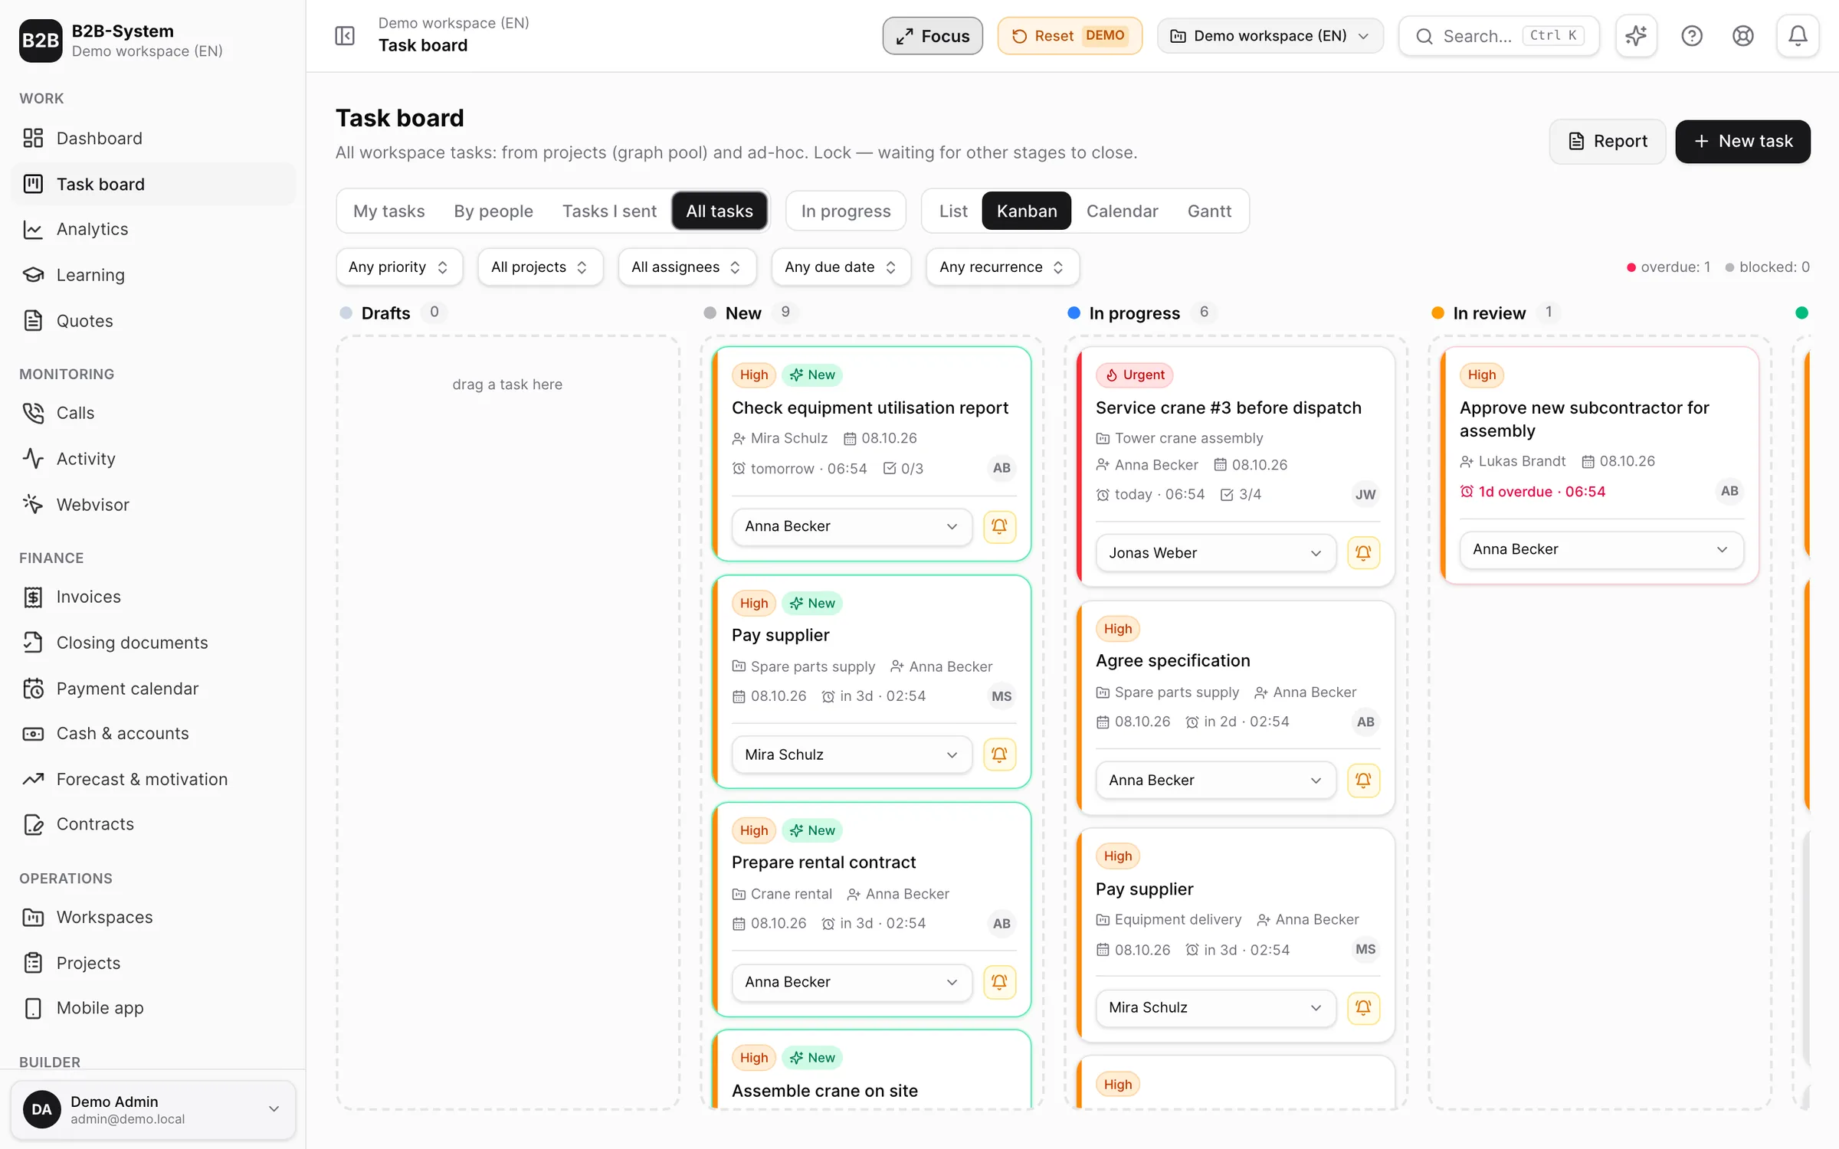The height and width of the screenshot is (1149, 1839).
Task: Click the New task button
Action: pos(1742,141)
